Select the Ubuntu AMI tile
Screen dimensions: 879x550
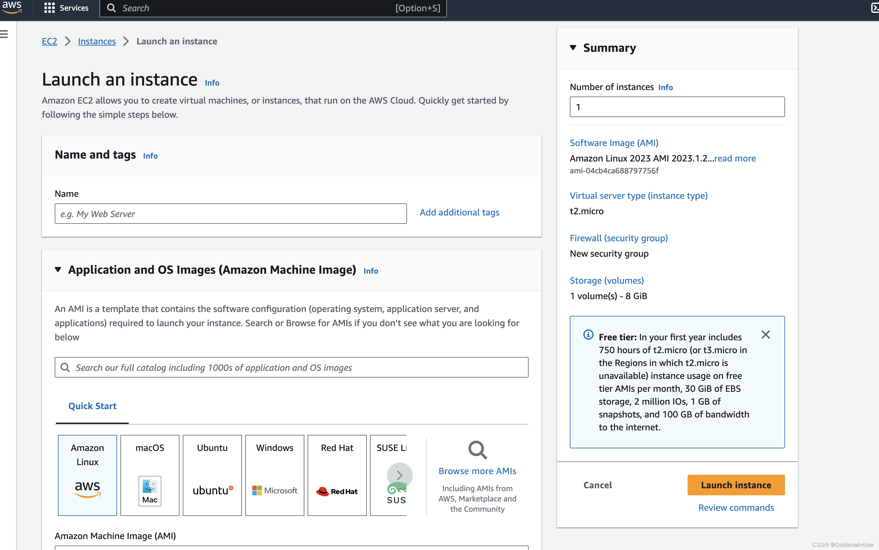(212, 475)
